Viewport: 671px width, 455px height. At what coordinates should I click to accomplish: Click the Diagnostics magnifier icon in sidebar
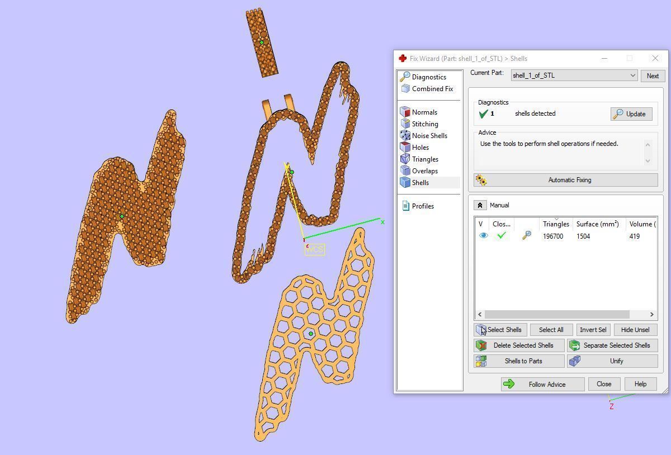click(x=405, y=77)
